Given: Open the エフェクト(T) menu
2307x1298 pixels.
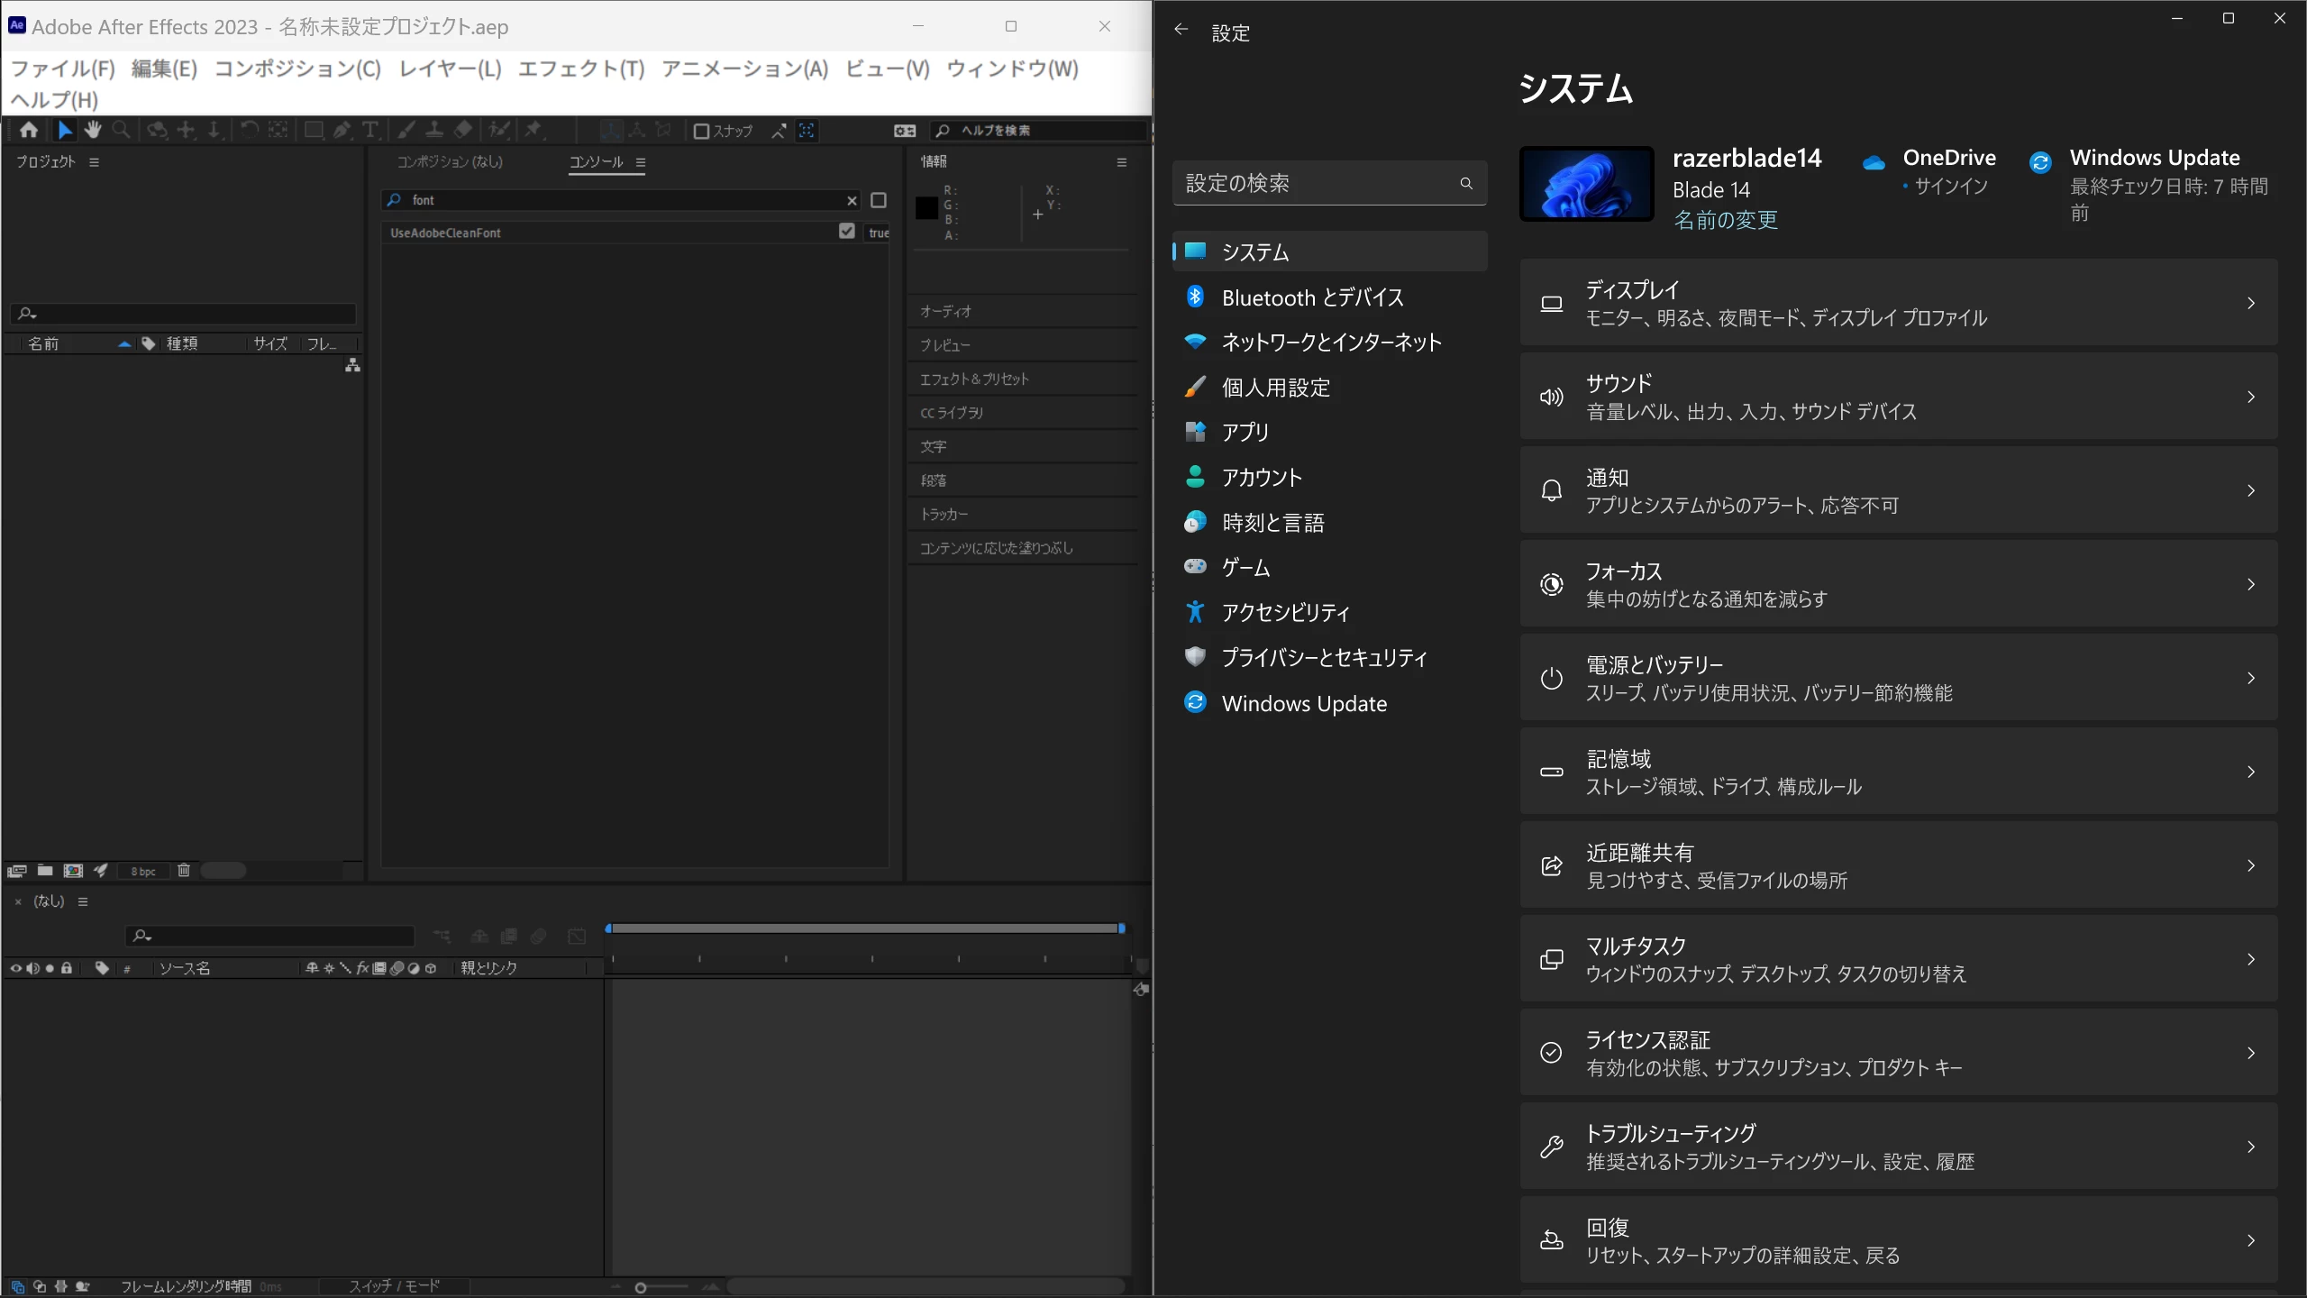Looking at the screenshot, I should (581, 69).
